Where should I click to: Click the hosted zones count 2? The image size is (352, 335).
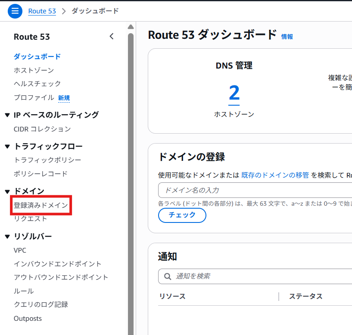coord(234,93)
